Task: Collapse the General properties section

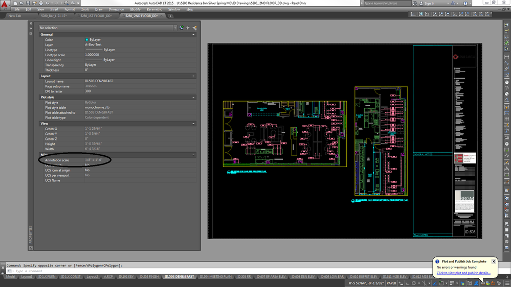Action: pos(193,35)
